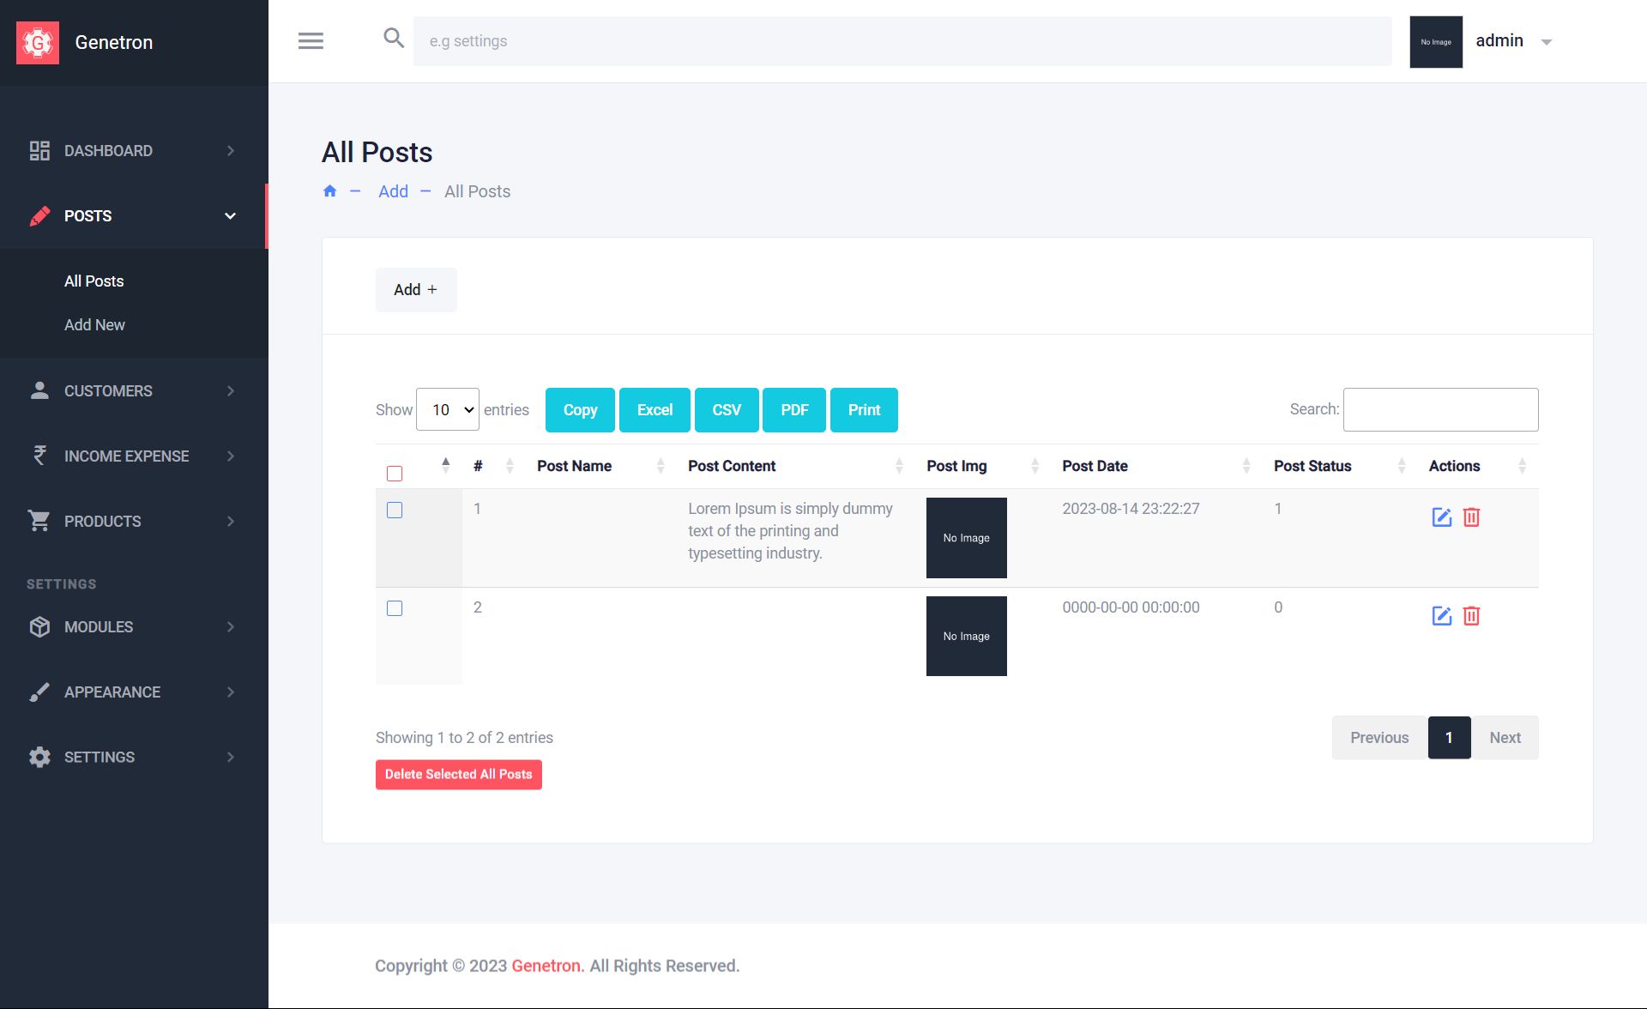Click the Genetron logo icon

38,42
